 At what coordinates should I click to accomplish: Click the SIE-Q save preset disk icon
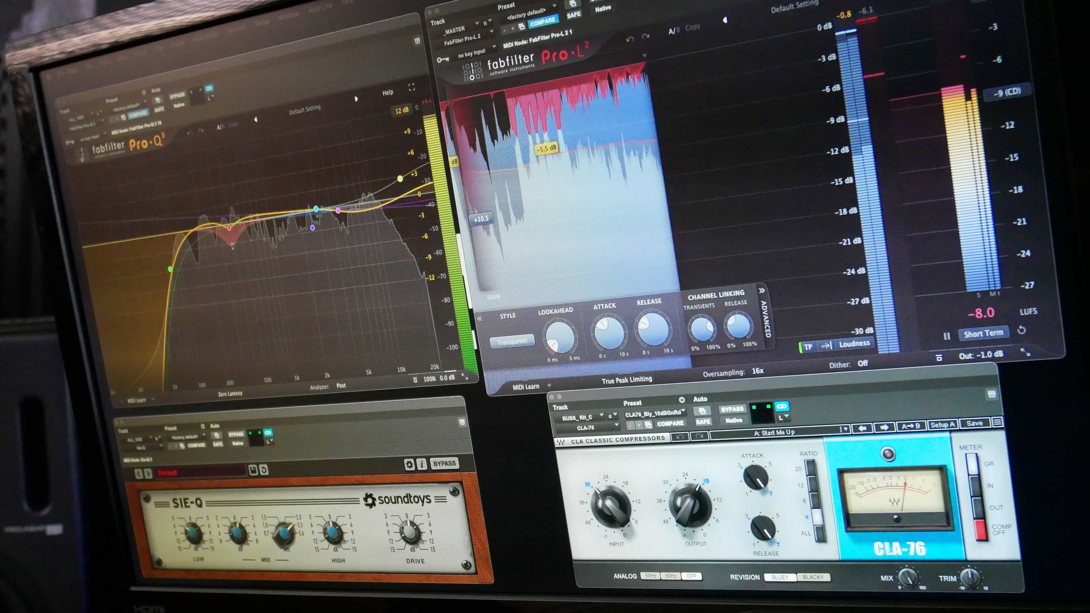253,470
